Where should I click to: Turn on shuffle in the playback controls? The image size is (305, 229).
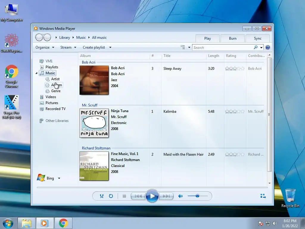pos(102,196)
